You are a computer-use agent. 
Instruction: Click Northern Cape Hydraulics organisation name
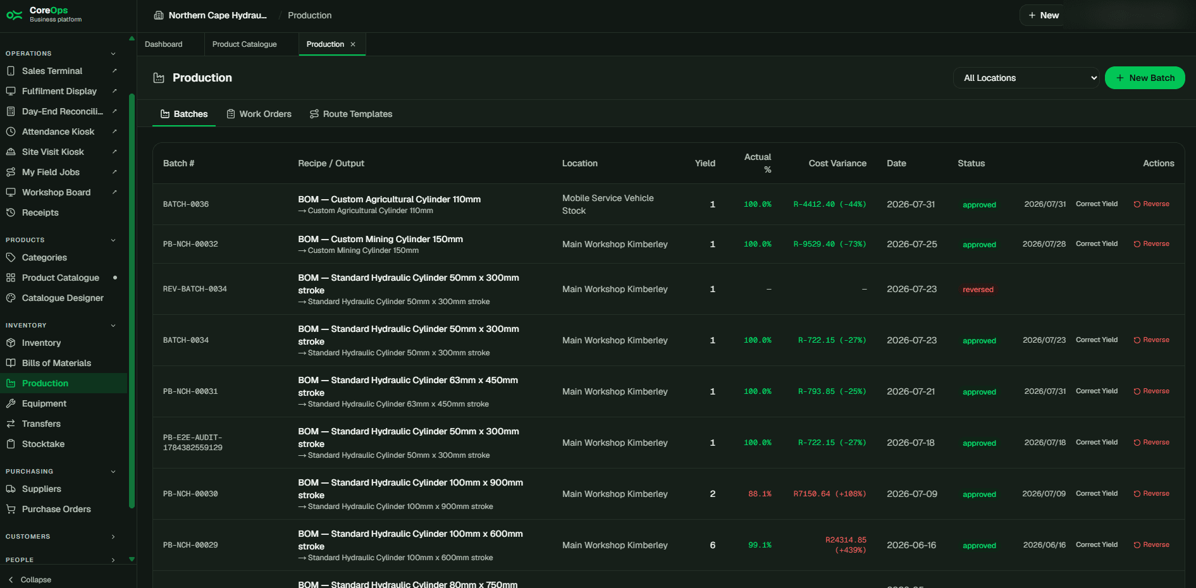218,15
